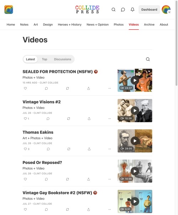This screenshot has width=178, height=215.
Task: Play the 24:37 video thumbnail
Action: 135,80
